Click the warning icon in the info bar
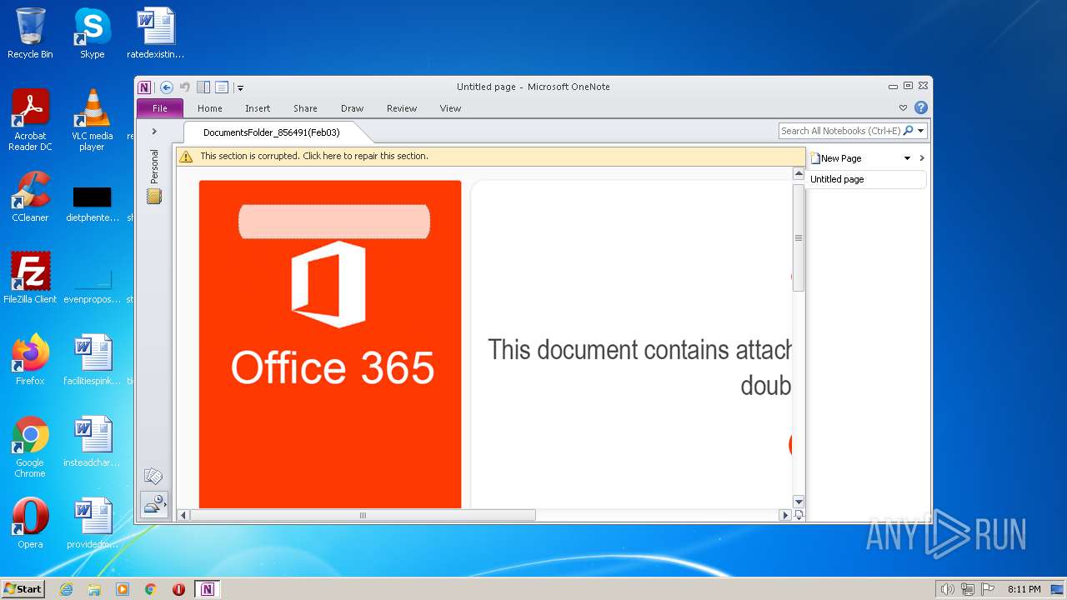The width and height of the screenshot is (1067, 600). pyautogui.click(x=186, y=156)
